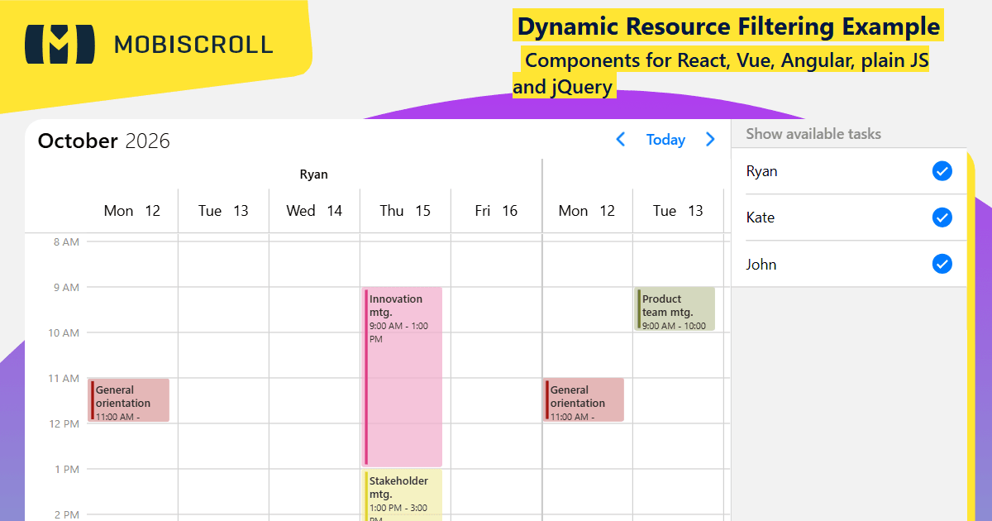The image size is (992, 521).
Task: Click the 2 PM time label
Action: point(67,515)
